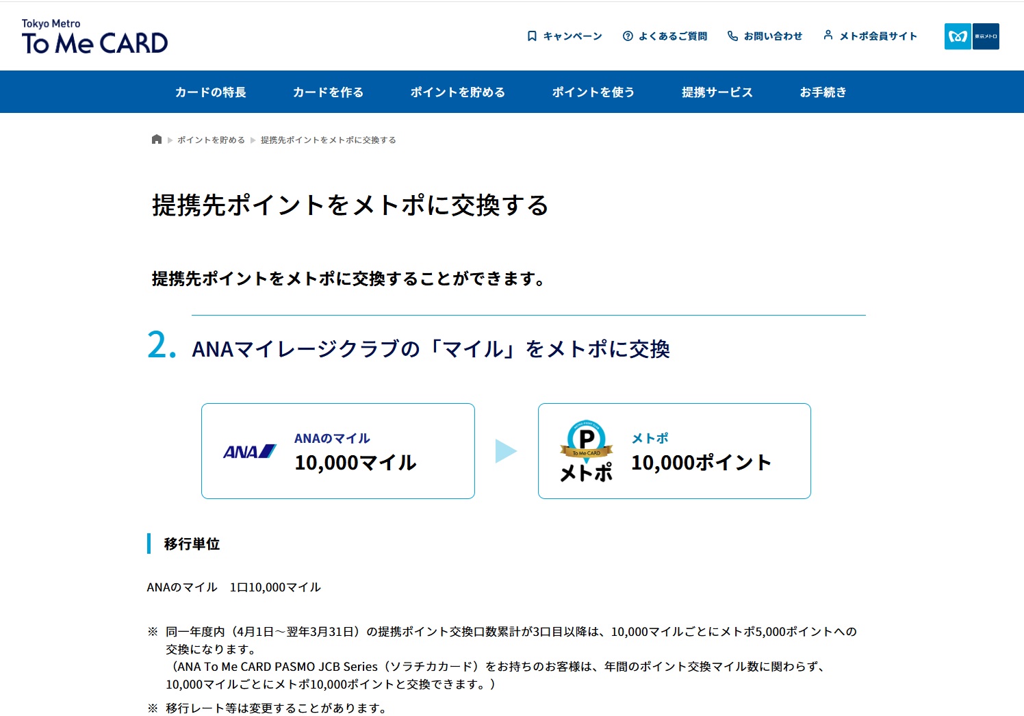Open the ポイントを使う navigation section
1024x716 pixels.
593,92
